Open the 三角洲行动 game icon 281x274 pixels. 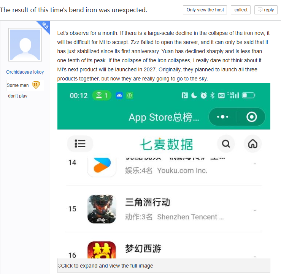102,209
